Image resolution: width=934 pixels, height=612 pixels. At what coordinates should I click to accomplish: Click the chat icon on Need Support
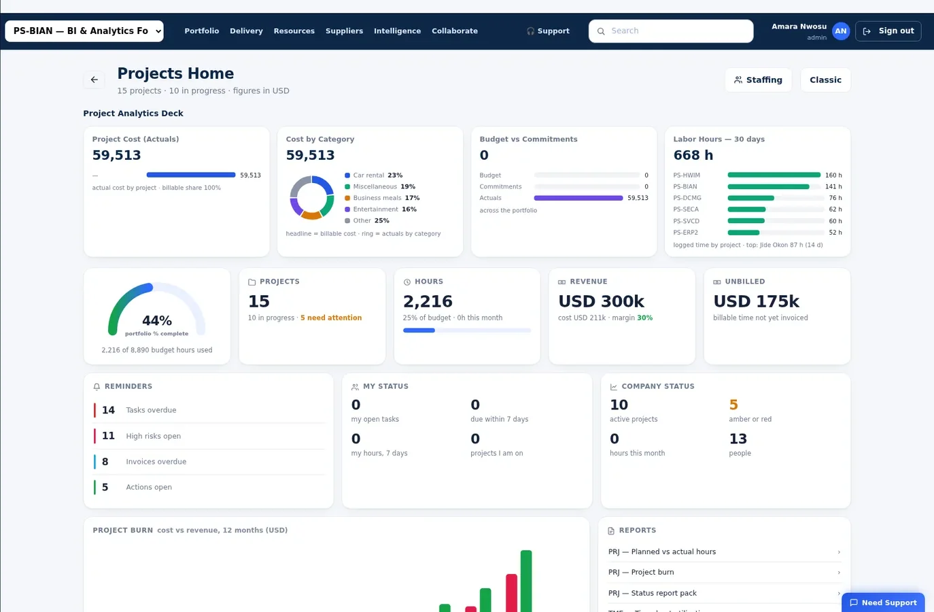[x=854, y=602]
